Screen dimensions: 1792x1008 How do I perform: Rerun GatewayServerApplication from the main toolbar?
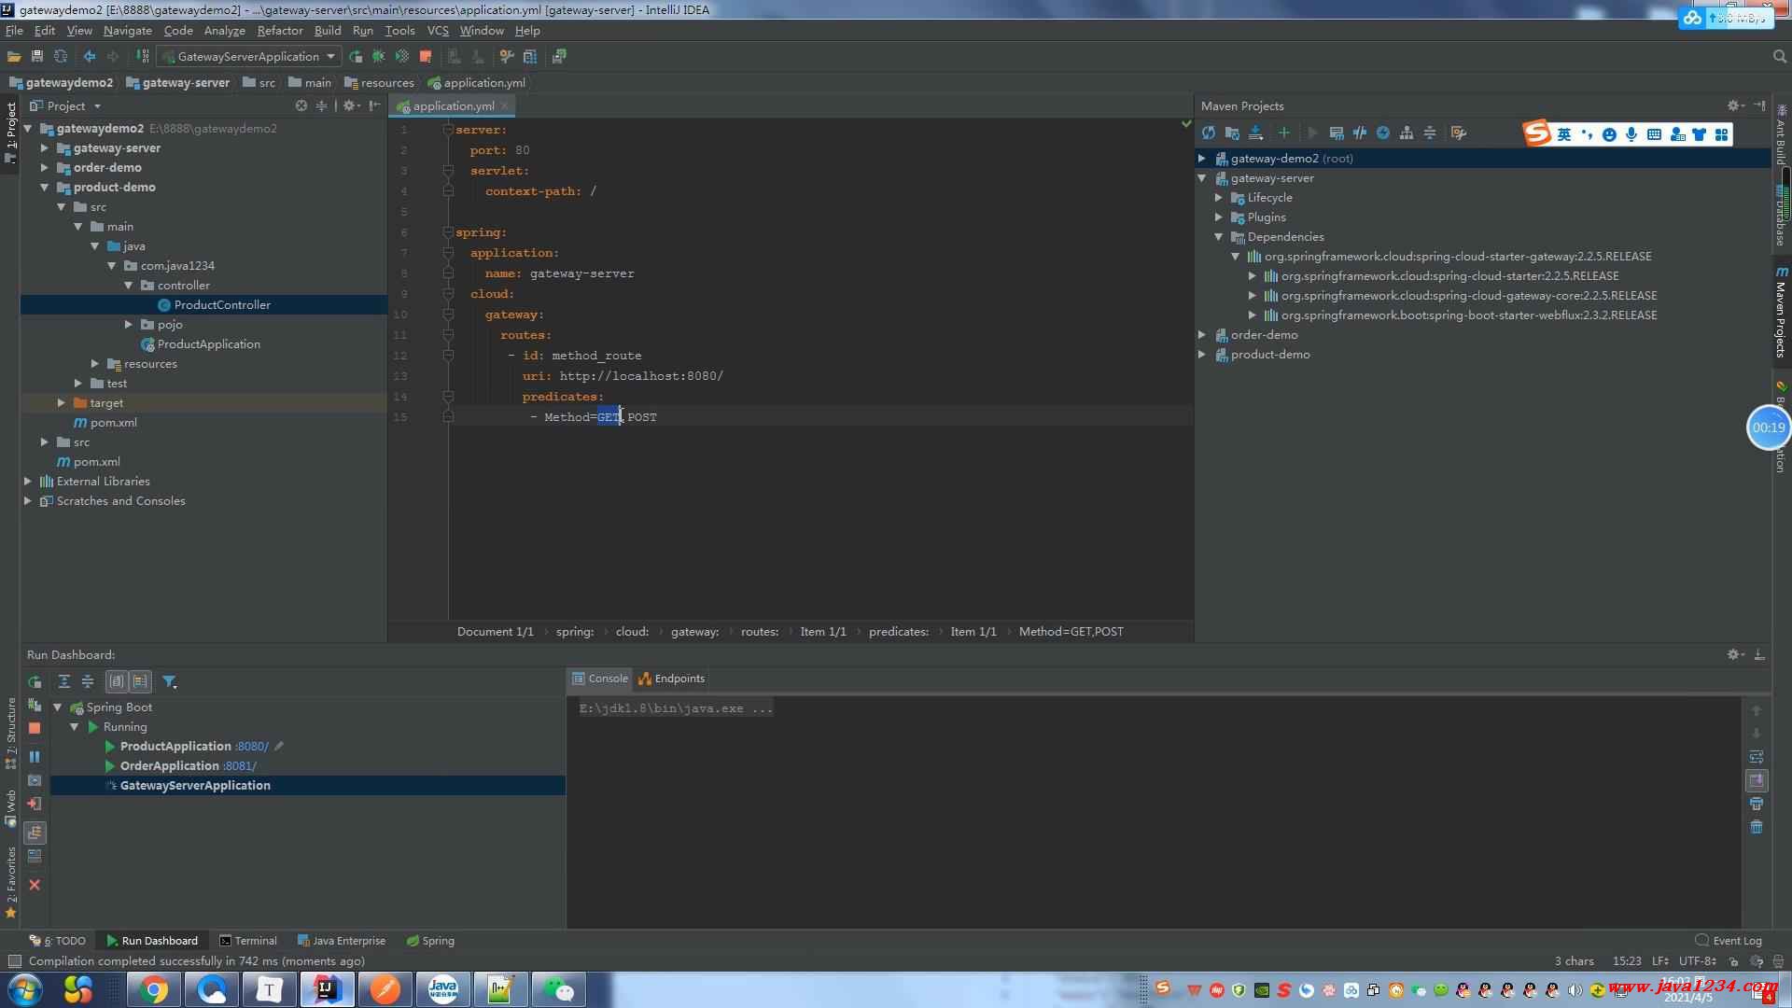coord(356,56)
